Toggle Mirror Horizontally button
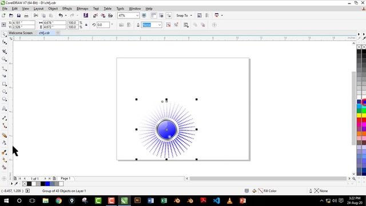366x206 pixels. [121, 25]
